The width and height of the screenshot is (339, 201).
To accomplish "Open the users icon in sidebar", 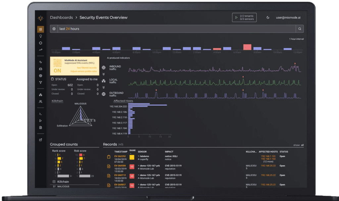I will [x=40, y=101].
